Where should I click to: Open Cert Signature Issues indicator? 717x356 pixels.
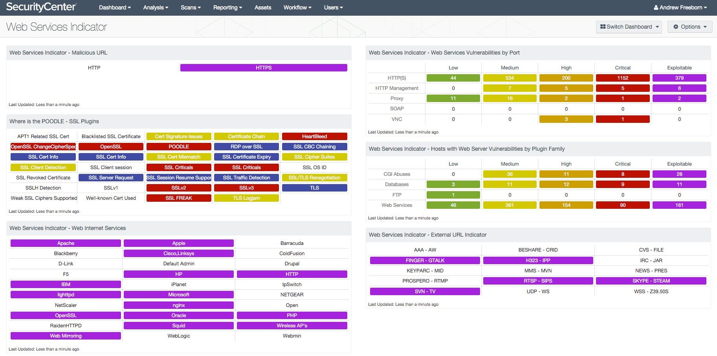pyautogui.click(x=179, y=137)
